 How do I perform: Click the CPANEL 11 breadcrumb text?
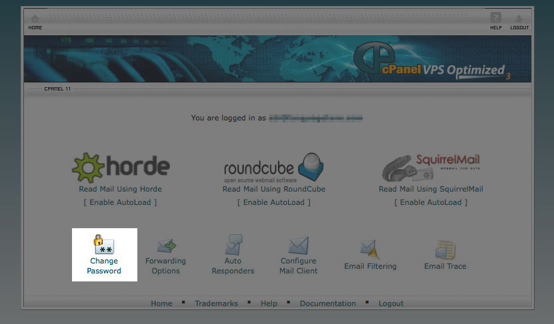pyautogui.click(x=57, y=89)
